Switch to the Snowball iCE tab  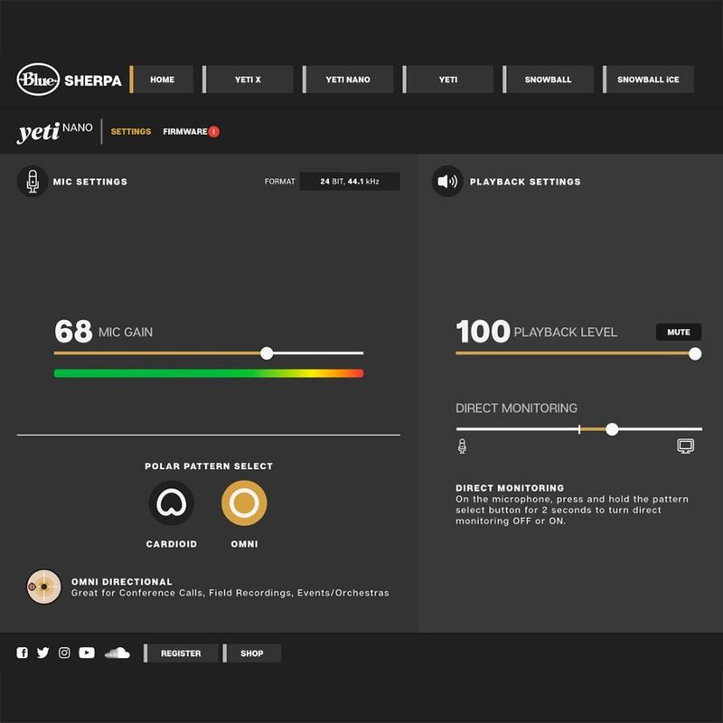tap(648, 80)
